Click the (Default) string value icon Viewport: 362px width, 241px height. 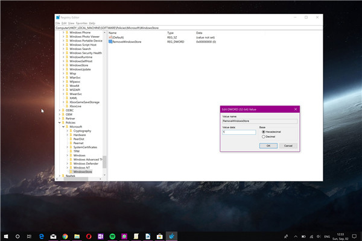[110, 37]
